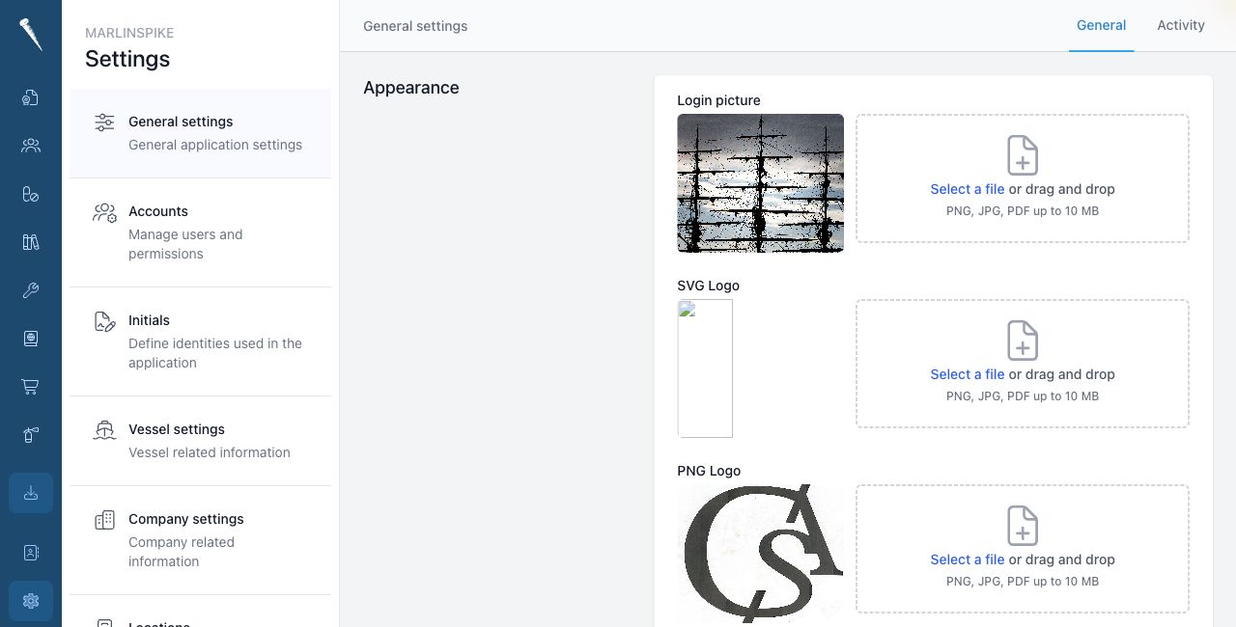
Task: Open Accounts settings section
Action: 201,232
